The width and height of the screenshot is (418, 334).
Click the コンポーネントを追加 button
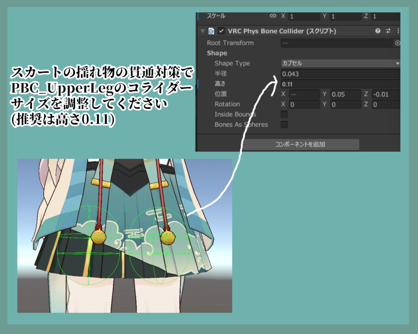300,144
